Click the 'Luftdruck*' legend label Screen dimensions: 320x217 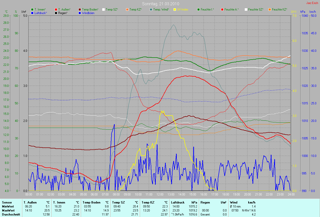coord(41,13)
